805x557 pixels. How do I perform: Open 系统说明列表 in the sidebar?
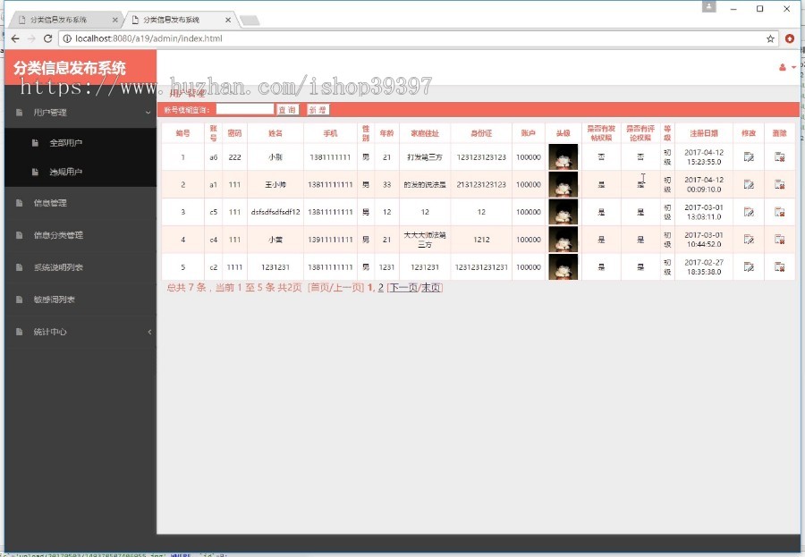[x=58, y=267]
